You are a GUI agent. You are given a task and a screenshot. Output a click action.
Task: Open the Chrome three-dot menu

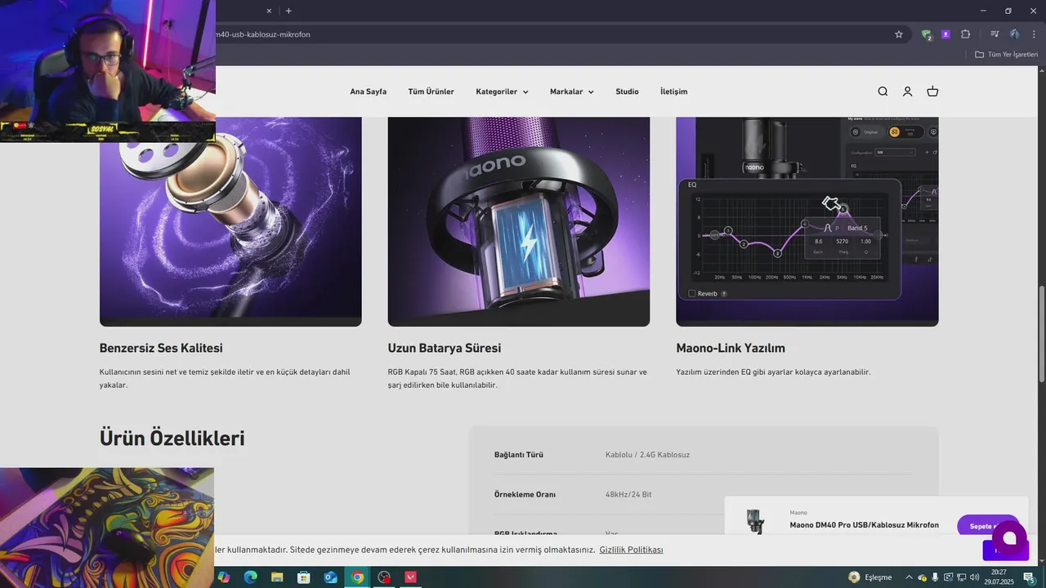click(1034, 34)
